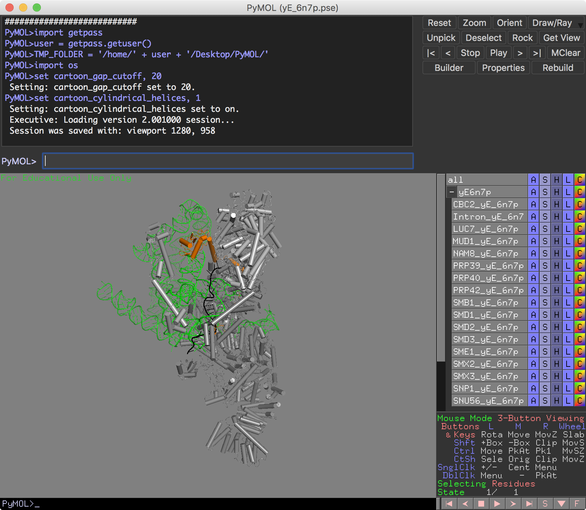Image resolution: width=586 pixels, height=510 pixels.
Task: Open Color menu for SMD1_yE_6n7p
Action: [580, 315]
